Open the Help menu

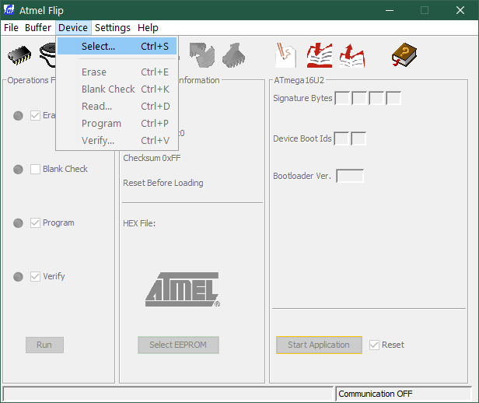coord(148,28)
